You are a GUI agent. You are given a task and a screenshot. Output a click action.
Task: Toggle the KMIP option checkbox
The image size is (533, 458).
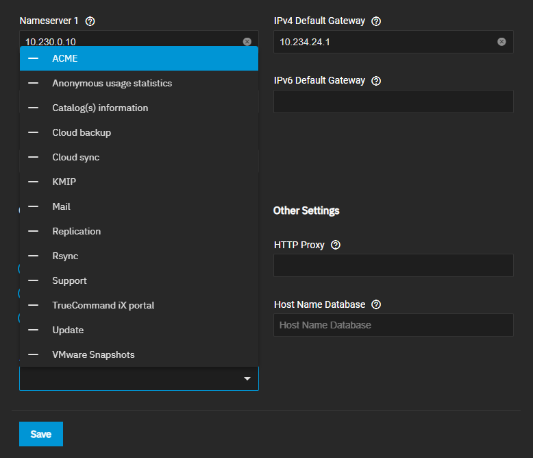point(33,182)
